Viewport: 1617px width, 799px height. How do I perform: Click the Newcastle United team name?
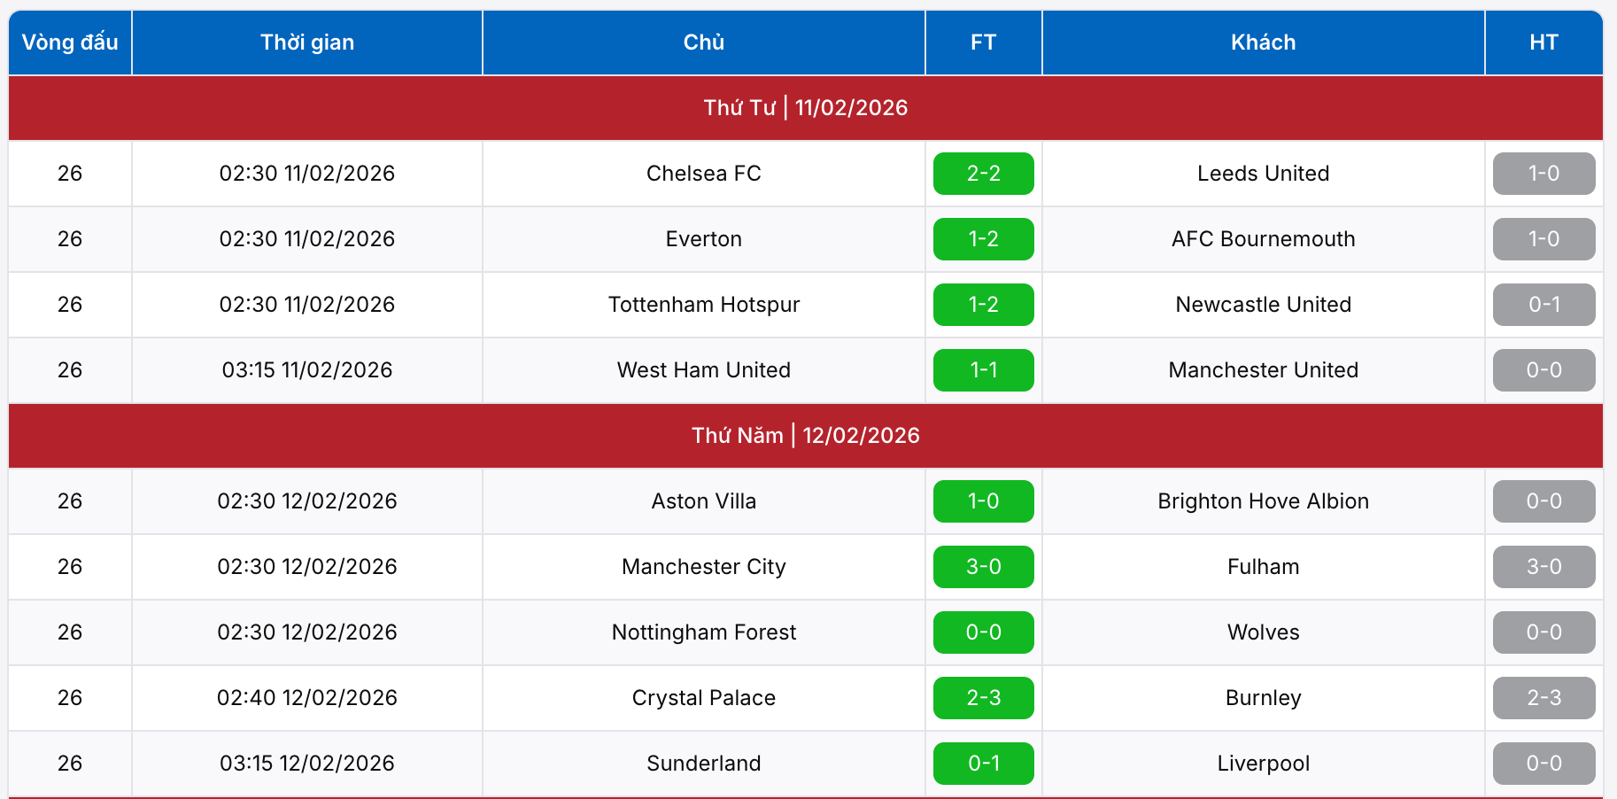click(1263, 305)
